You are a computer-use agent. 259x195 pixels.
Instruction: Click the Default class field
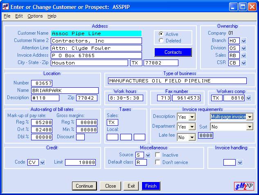tap(141, 162)
